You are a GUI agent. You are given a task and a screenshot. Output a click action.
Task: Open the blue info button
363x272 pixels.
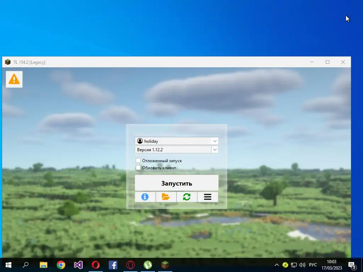pos(145,197)
